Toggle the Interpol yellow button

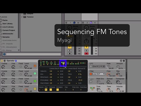point(51,90)
